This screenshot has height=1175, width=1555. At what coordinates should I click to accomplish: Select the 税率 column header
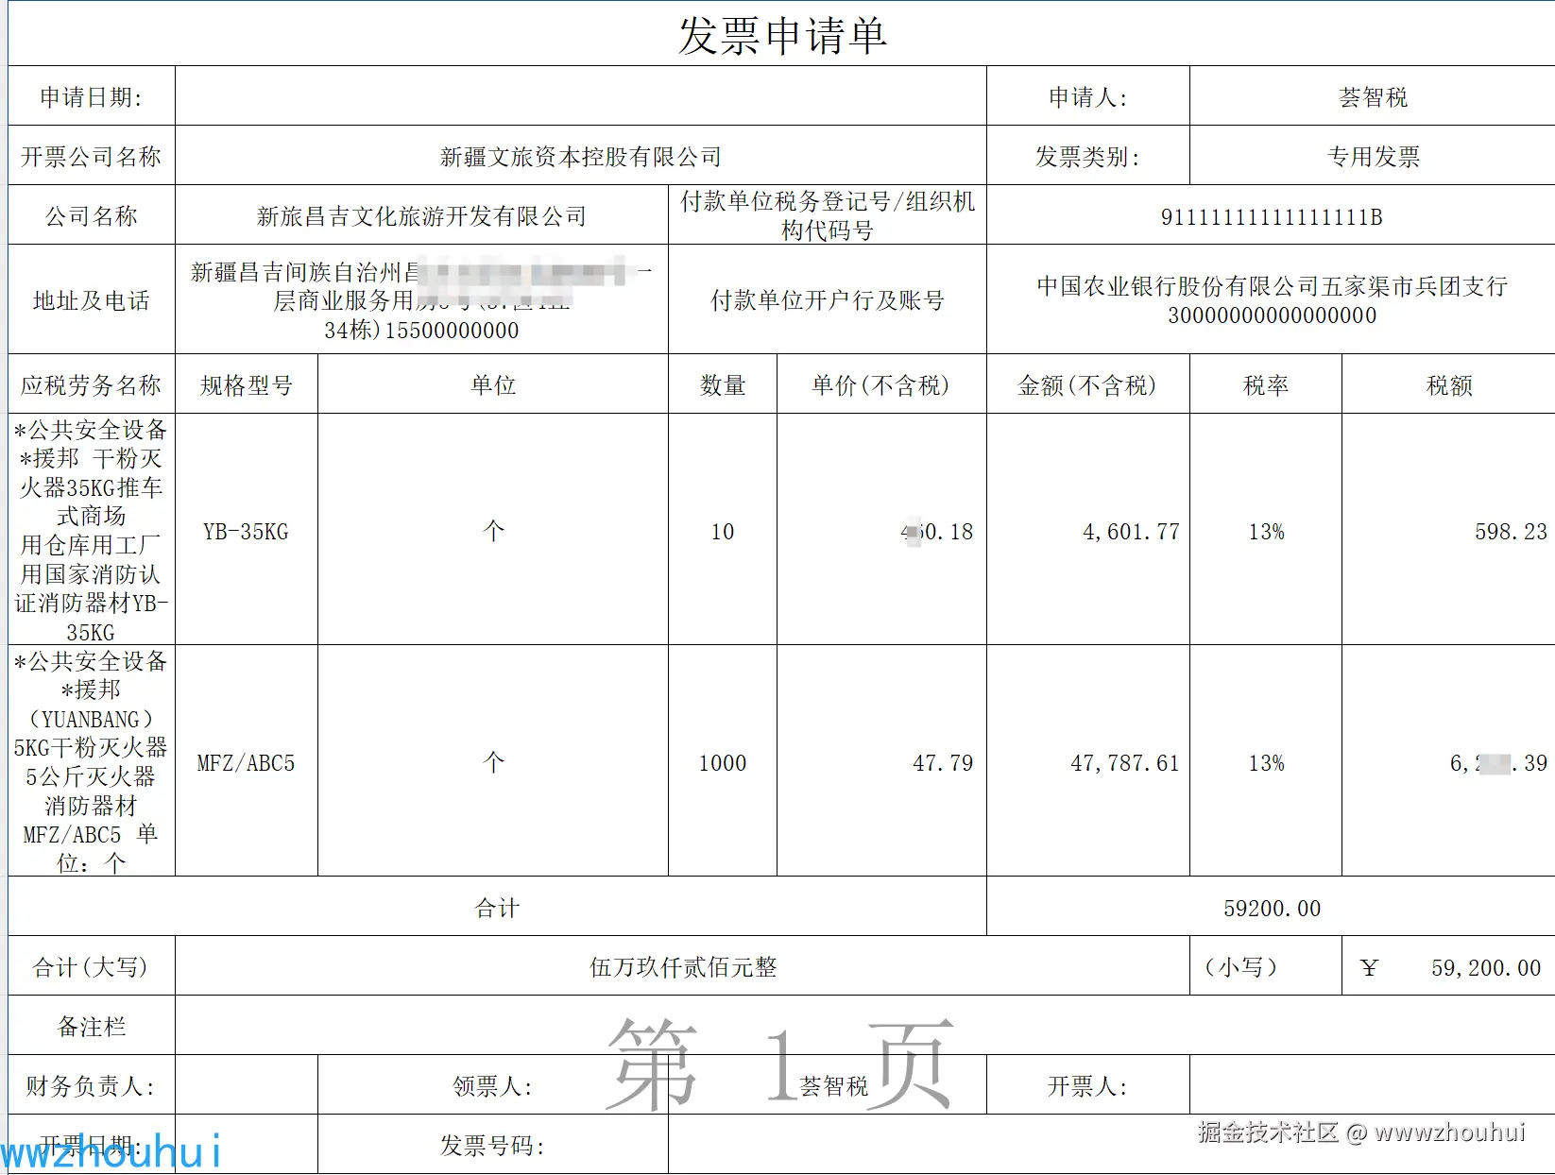1266,384
